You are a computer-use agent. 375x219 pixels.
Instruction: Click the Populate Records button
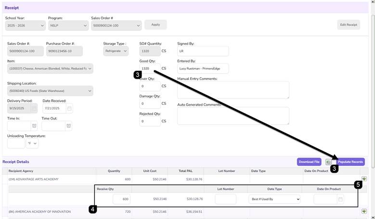(350, 162)
